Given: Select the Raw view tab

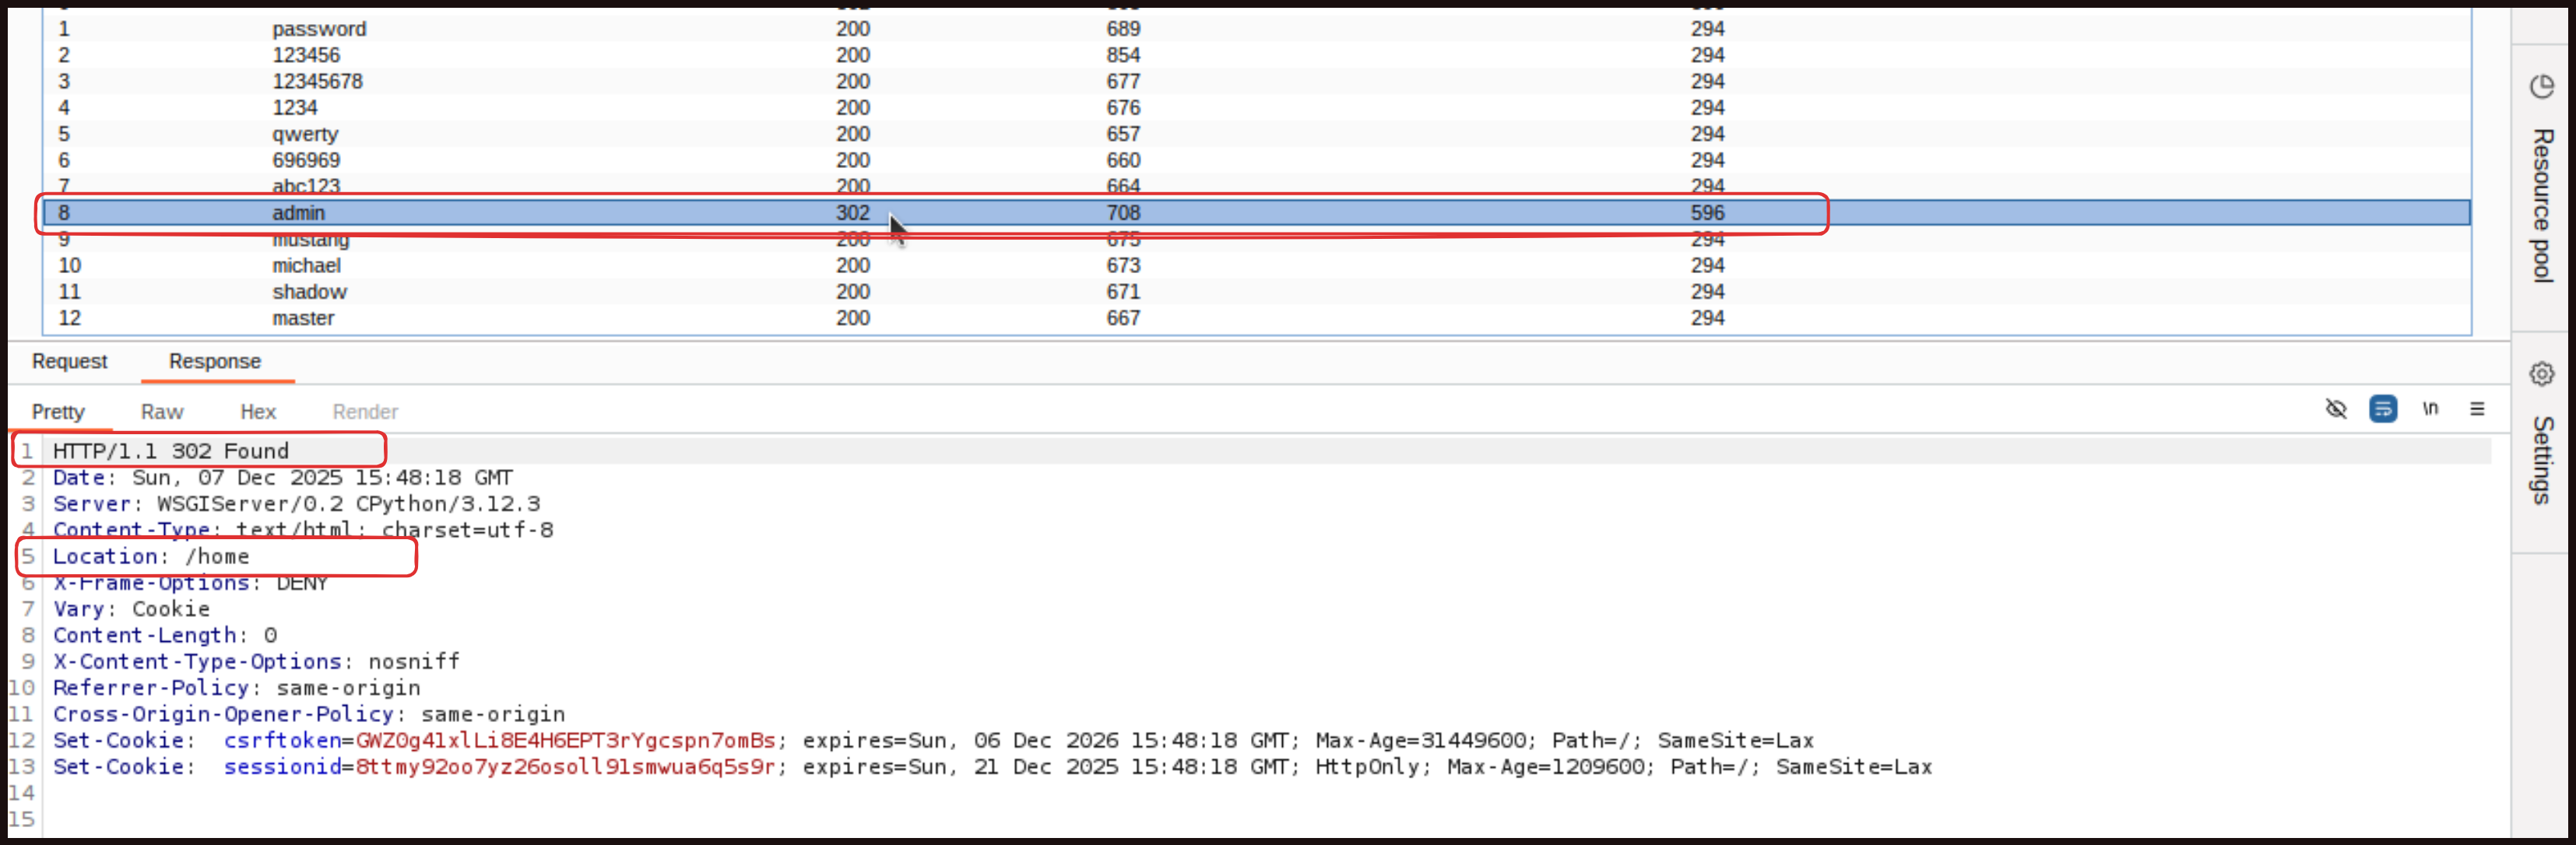Looking at the screenshot, I should (162, 412).
